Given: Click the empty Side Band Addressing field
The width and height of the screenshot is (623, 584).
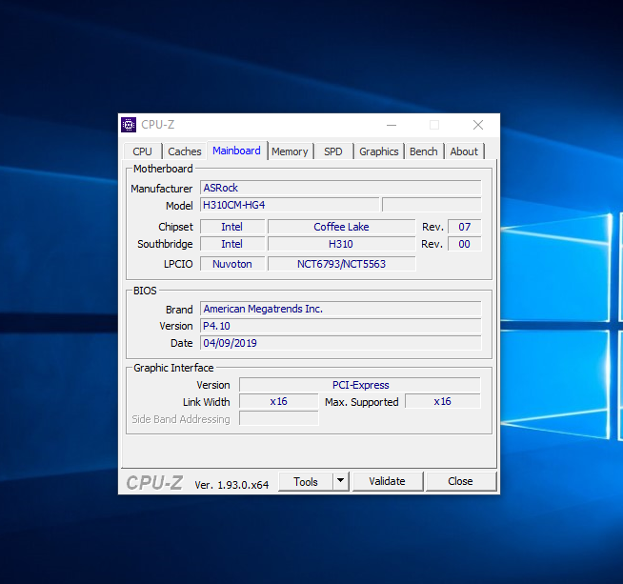Looking at the screenshot, I should pos(278,419).
